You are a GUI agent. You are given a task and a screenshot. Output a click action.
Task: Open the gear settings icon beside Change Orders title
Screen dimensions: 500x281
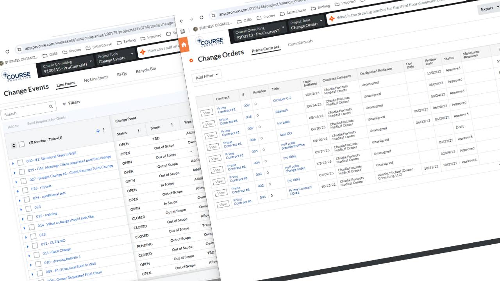tap(191, 60)
